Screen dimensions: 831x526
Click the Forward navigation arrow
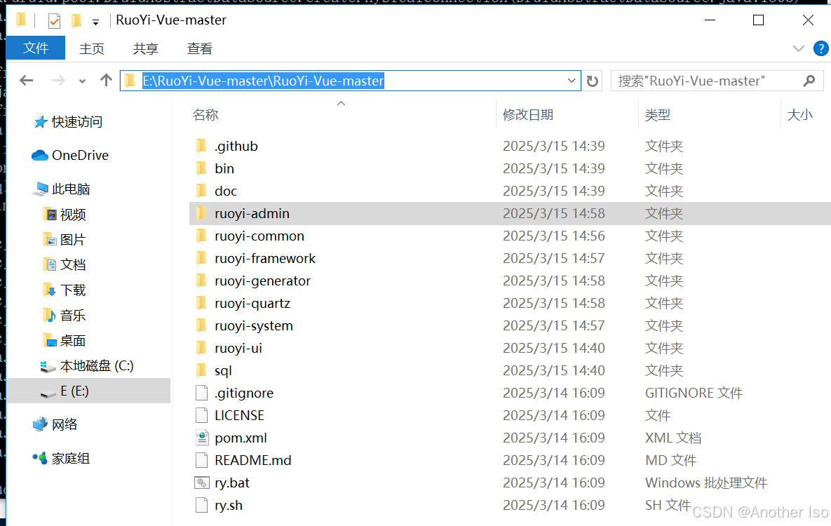coord(58,81)
